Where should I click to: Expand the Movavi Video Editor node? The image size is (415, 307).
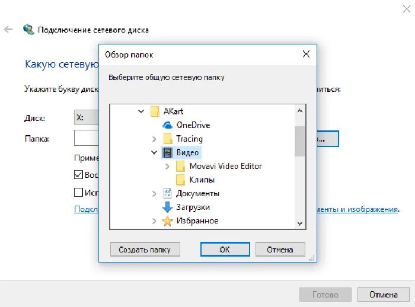point(167,166)
